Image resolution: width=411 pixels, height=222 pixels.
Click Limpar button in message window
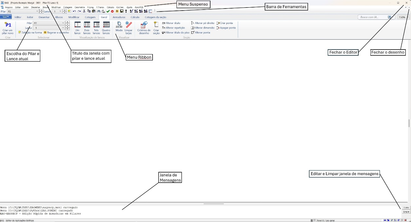click(x=406, y=212)
